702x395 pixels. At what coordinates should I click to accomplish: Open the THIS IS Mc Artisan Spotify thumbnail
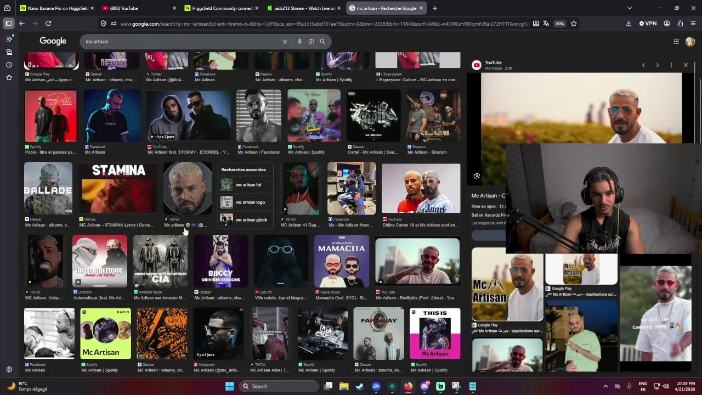click(435, 334)
